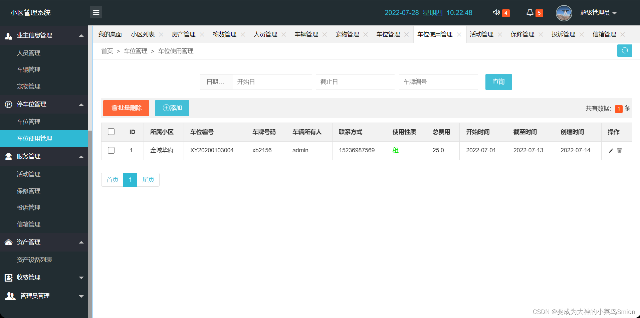Open 车位使用管理 in the sidebar
This screenshot has width=640, height=318.
44,138
